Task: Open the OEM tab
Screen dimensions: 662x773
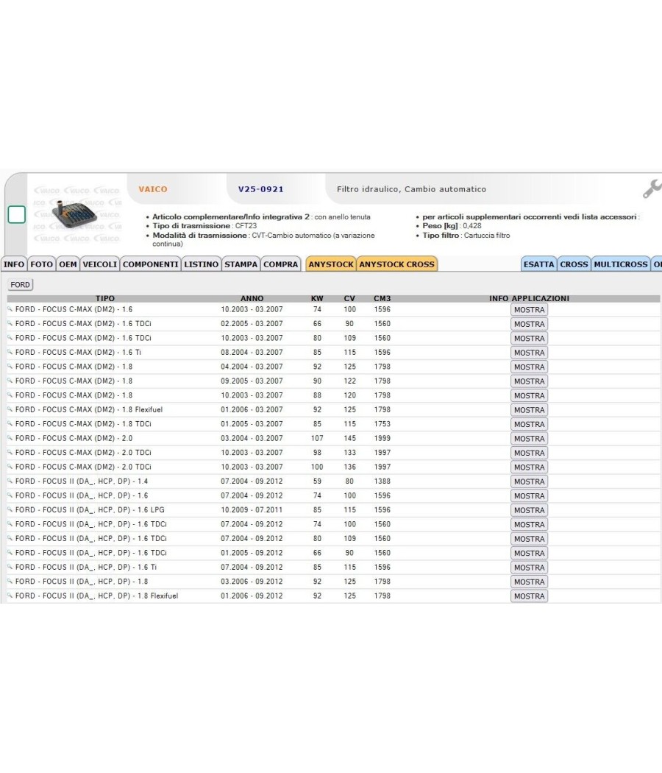Action: (68, 264)
